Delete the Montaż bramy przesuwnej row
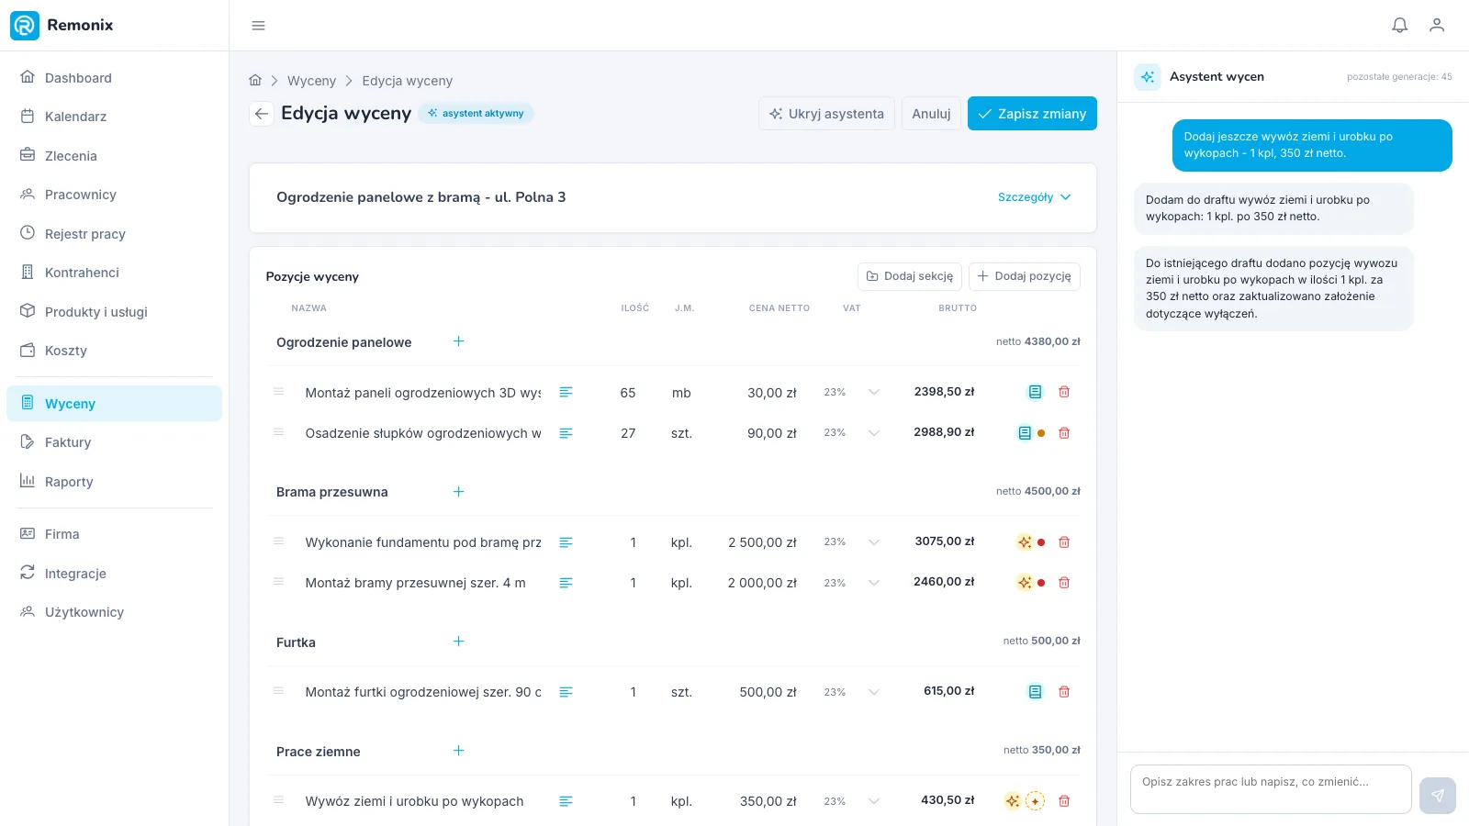 1064,583
